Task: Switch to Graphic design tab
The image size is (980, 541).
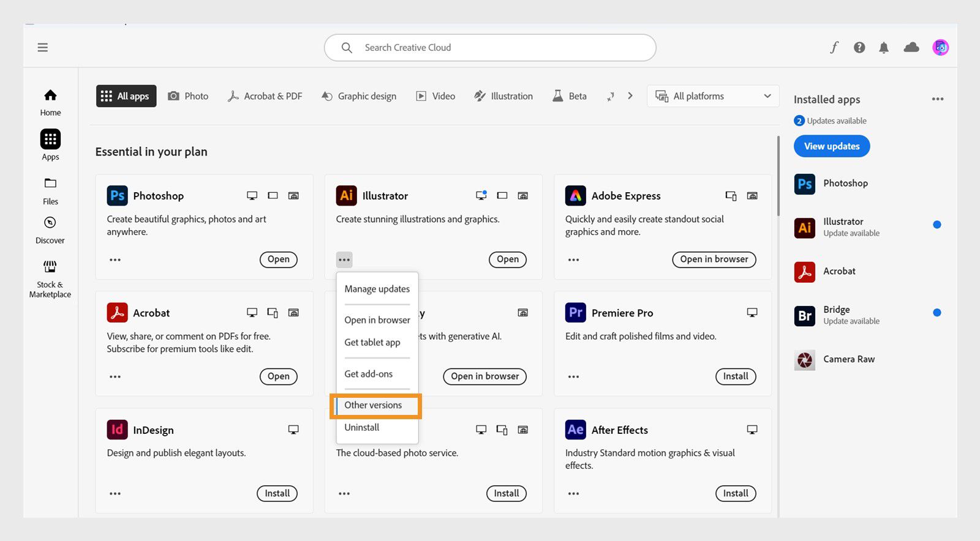Action: coord(359,96)
